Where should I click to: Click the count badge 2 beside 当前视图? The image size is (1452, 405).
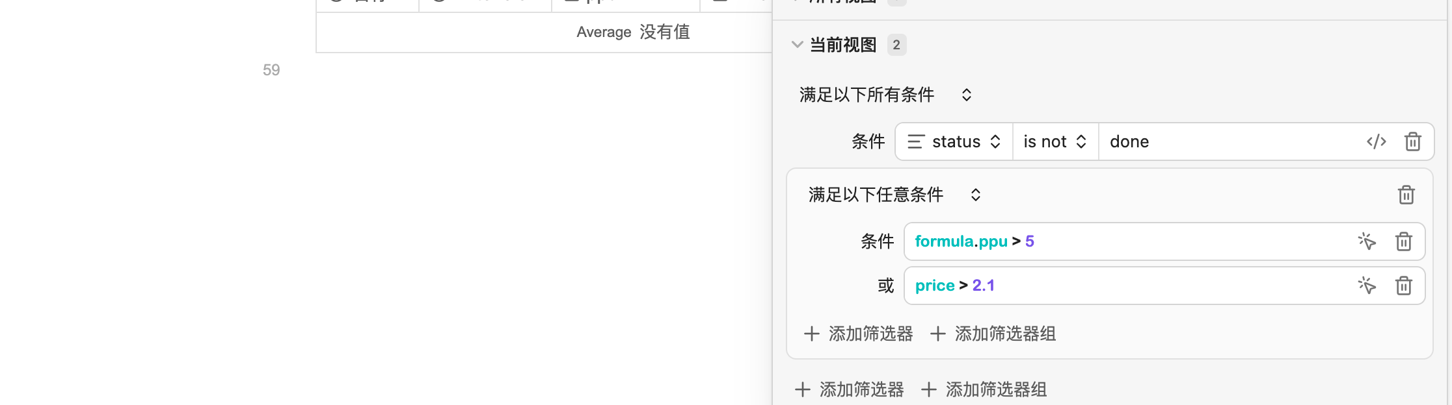[896, 45]
